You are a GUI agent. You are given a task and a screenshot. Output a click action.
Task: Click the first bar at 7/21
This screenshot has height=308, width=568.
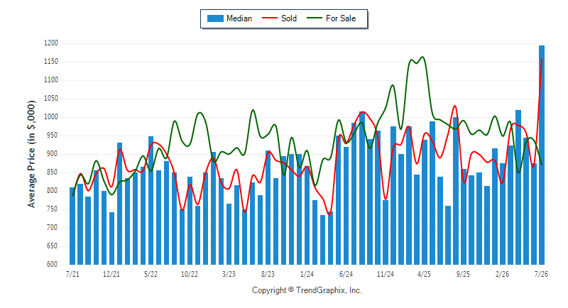(x=72, y=226)
